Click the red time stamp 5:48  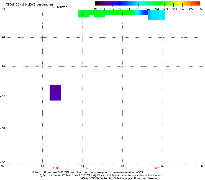coord(56,168)
